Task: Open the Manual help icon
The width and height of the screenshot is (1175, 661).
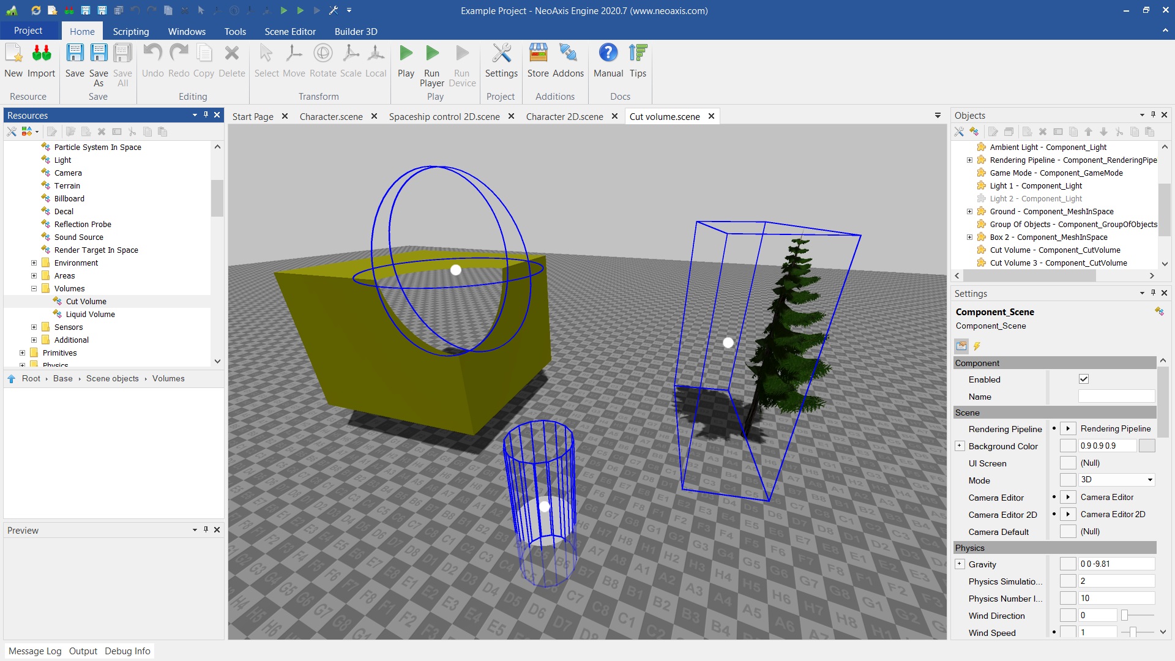Action: 608,54
